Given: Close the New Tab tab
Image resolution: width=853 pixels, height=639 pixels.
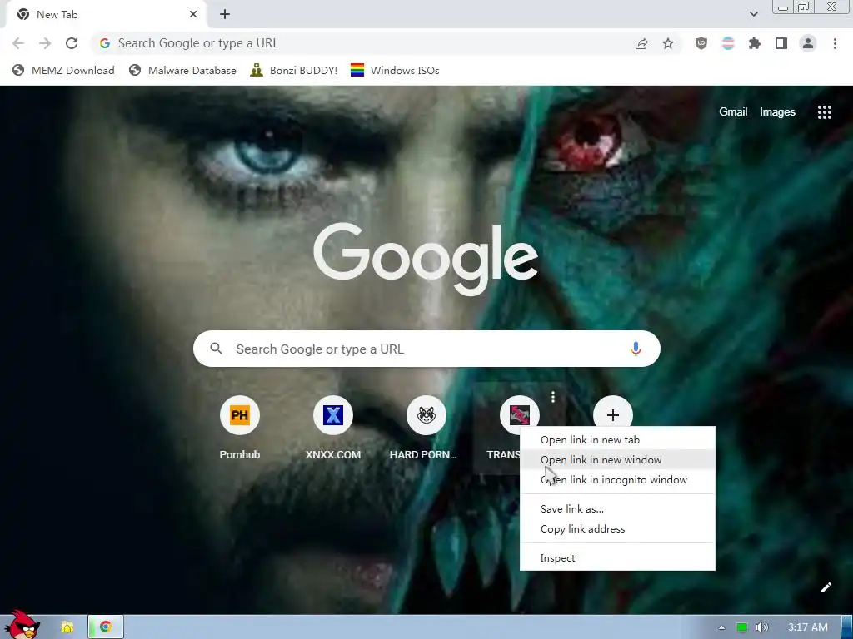Looking at the screenshot, I should point(193,15).
